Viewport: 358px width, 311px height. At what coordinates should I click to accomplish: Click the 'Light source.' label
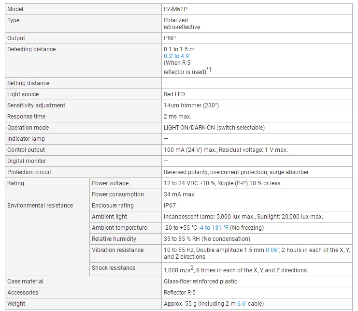[24, 94]
